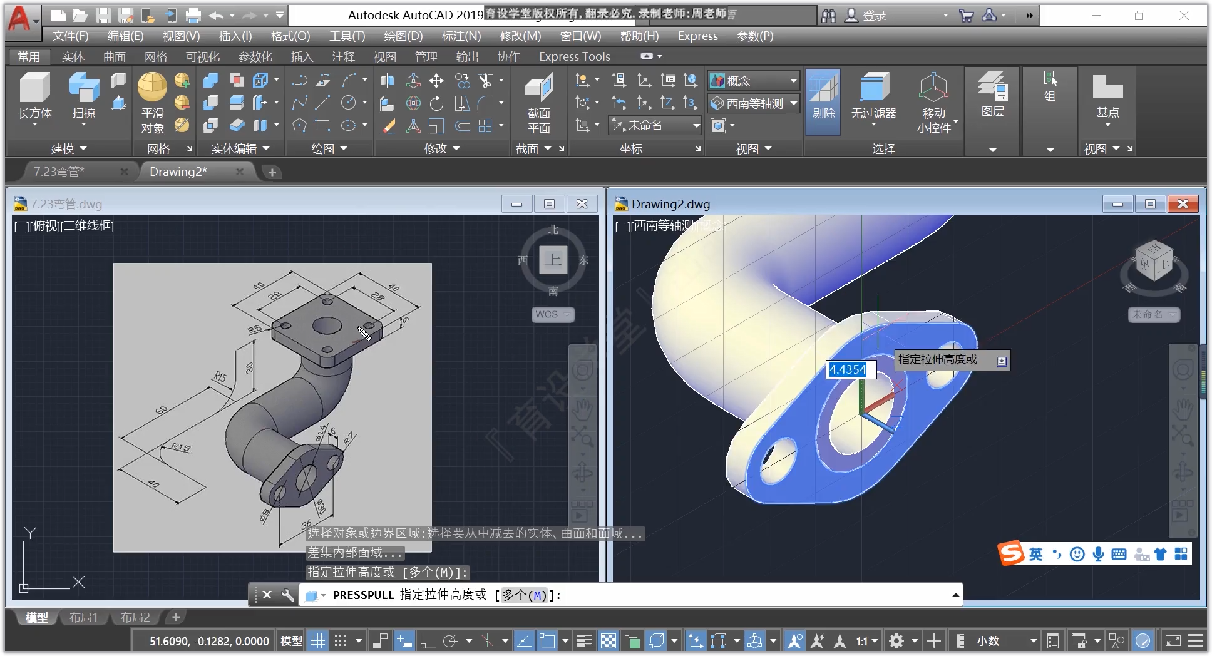
Task: Select the Rotate tool in 修改 panel
Action: (x=436, y=103)
